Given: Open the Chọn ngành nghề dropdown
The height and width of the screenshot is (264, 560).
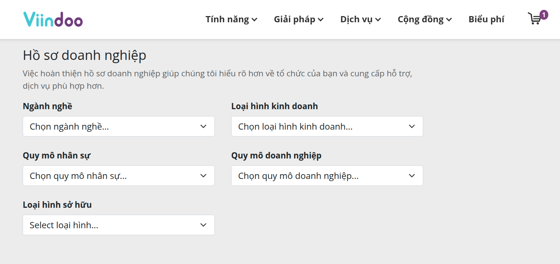Looking at the screenshot, I should (x=119, y=126).
